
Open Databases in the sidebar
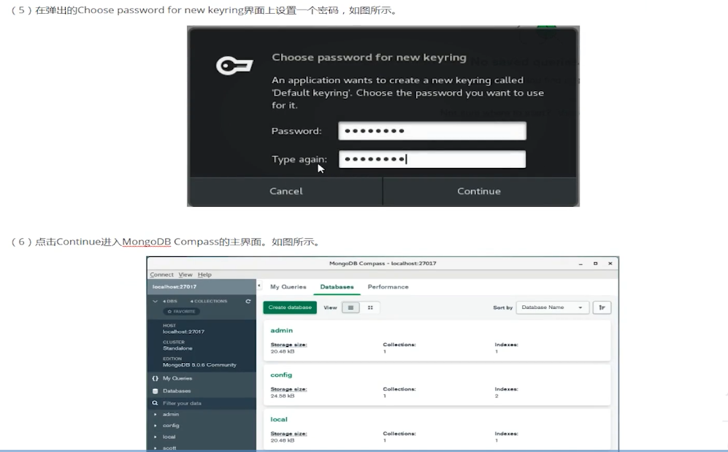(x=177, y=391)
